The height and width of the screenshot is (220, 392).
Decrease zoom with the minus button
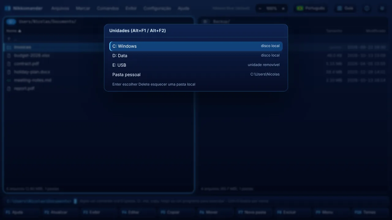point(260,8)
